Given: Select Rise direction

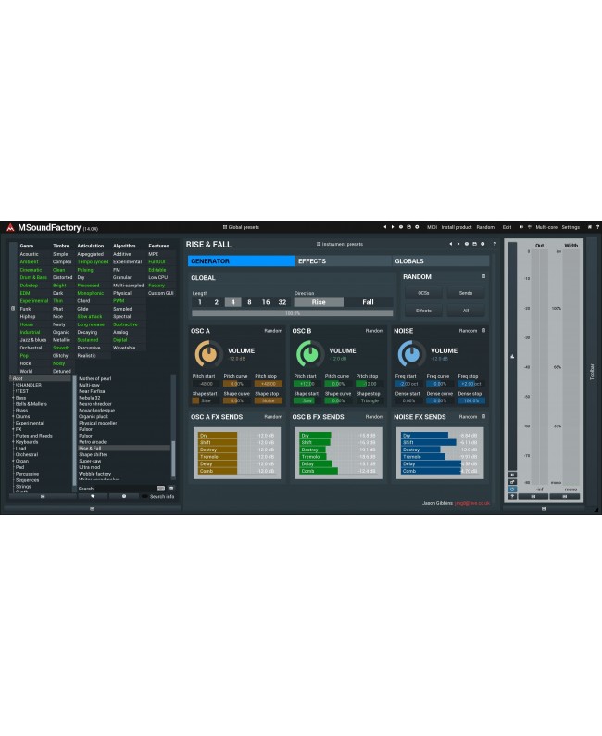Looking at the screenshot, I should [319, 302].
